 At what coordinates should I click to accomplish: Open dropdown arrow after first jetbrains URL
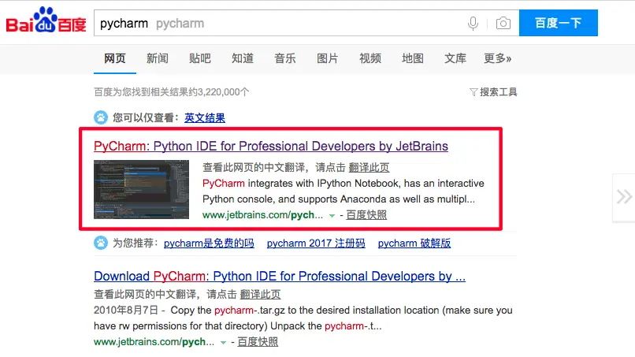tap(332, 216)
